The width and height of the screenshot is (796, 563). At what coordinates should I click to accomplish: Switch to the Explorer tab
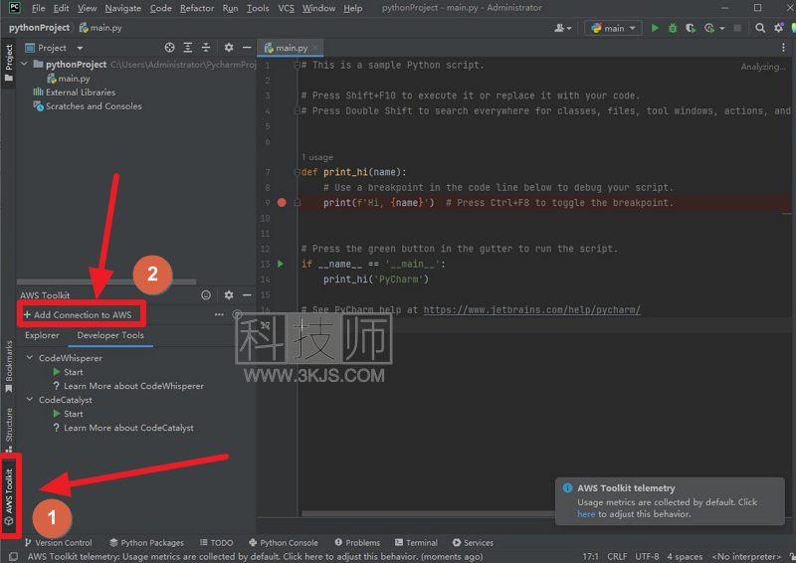(42, 335)
